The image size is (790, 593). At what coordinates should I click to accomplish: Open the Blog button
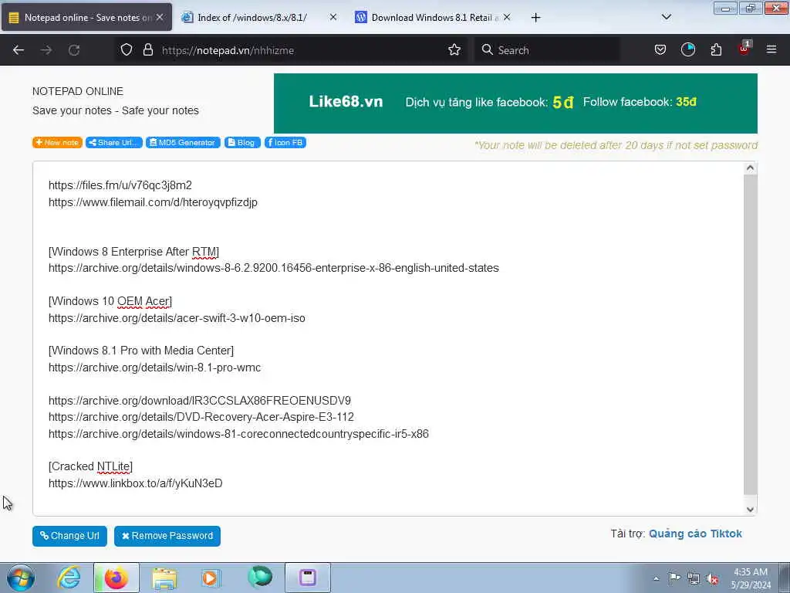click(x=242, y=143)
